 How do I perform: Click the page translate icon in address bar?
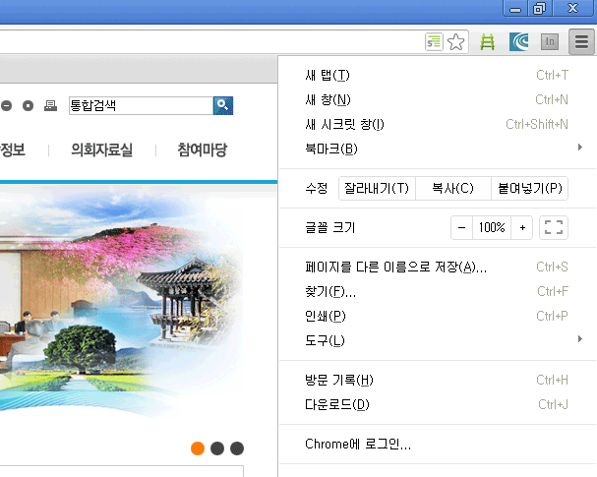pos(434,42)
